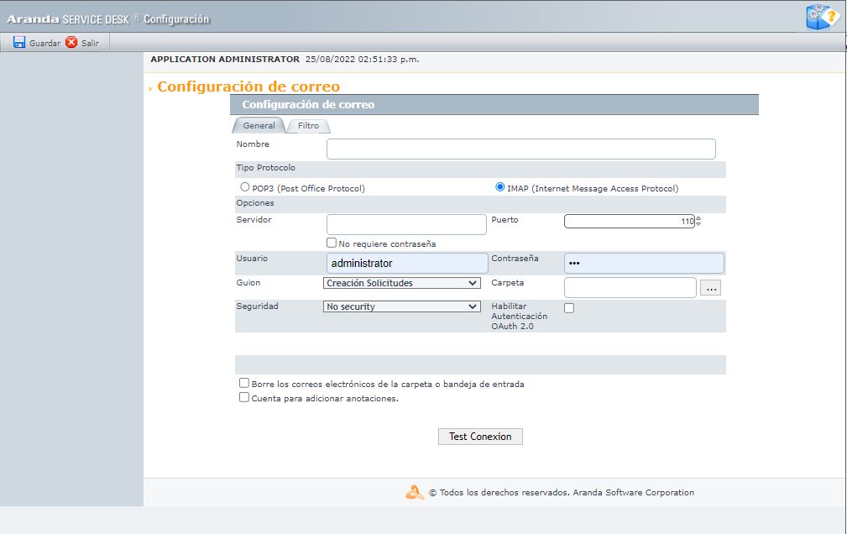Screen dimensions: 847x534
Task: Toggle Habilitar Autenticación OAuth 2.0 checkbox
Action: pyautogui.click(x=569, y=308)
